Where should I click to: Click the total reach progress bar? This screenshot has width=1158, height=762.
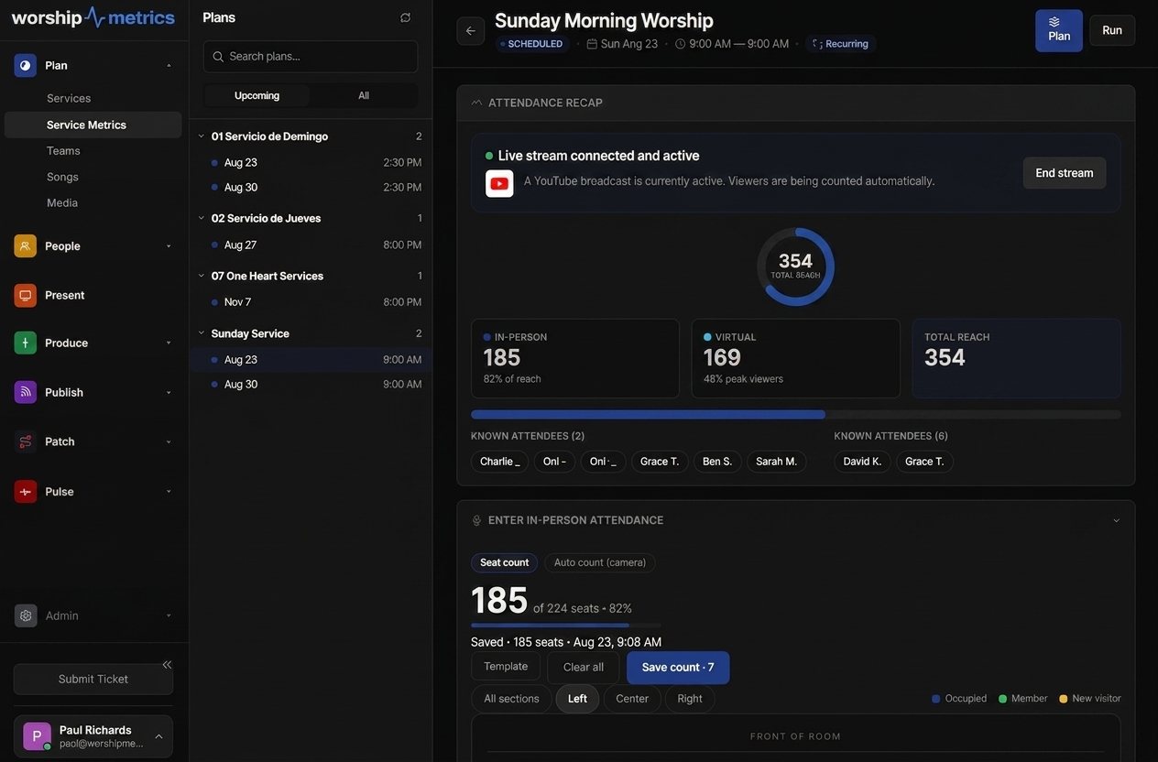[795, 415]
